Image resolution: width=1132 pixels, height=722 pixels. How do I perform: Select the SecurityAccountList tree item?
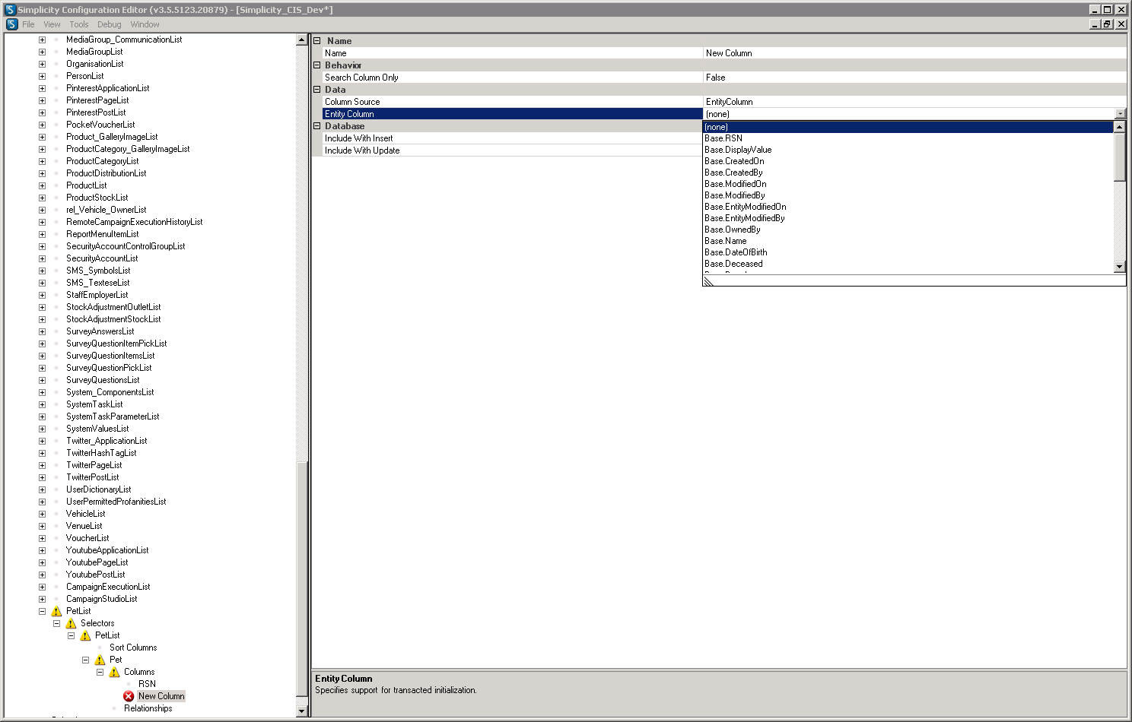coord(102,258)
